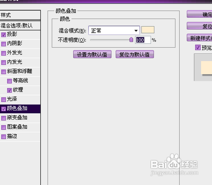Open the 描边 settings row
This screenshot has width=212, height=185.
click(x=20, y=137)
